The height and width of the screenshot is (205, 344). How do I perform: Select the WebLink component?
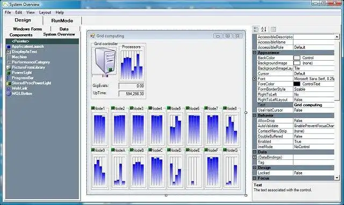coord(19,88)
